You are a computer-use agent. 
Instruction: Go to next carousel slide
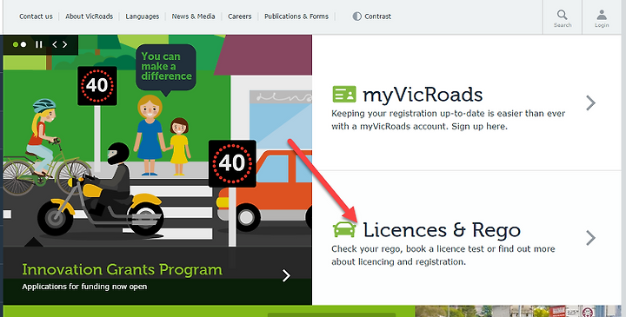pyautogui.click(x=64, y=44)
